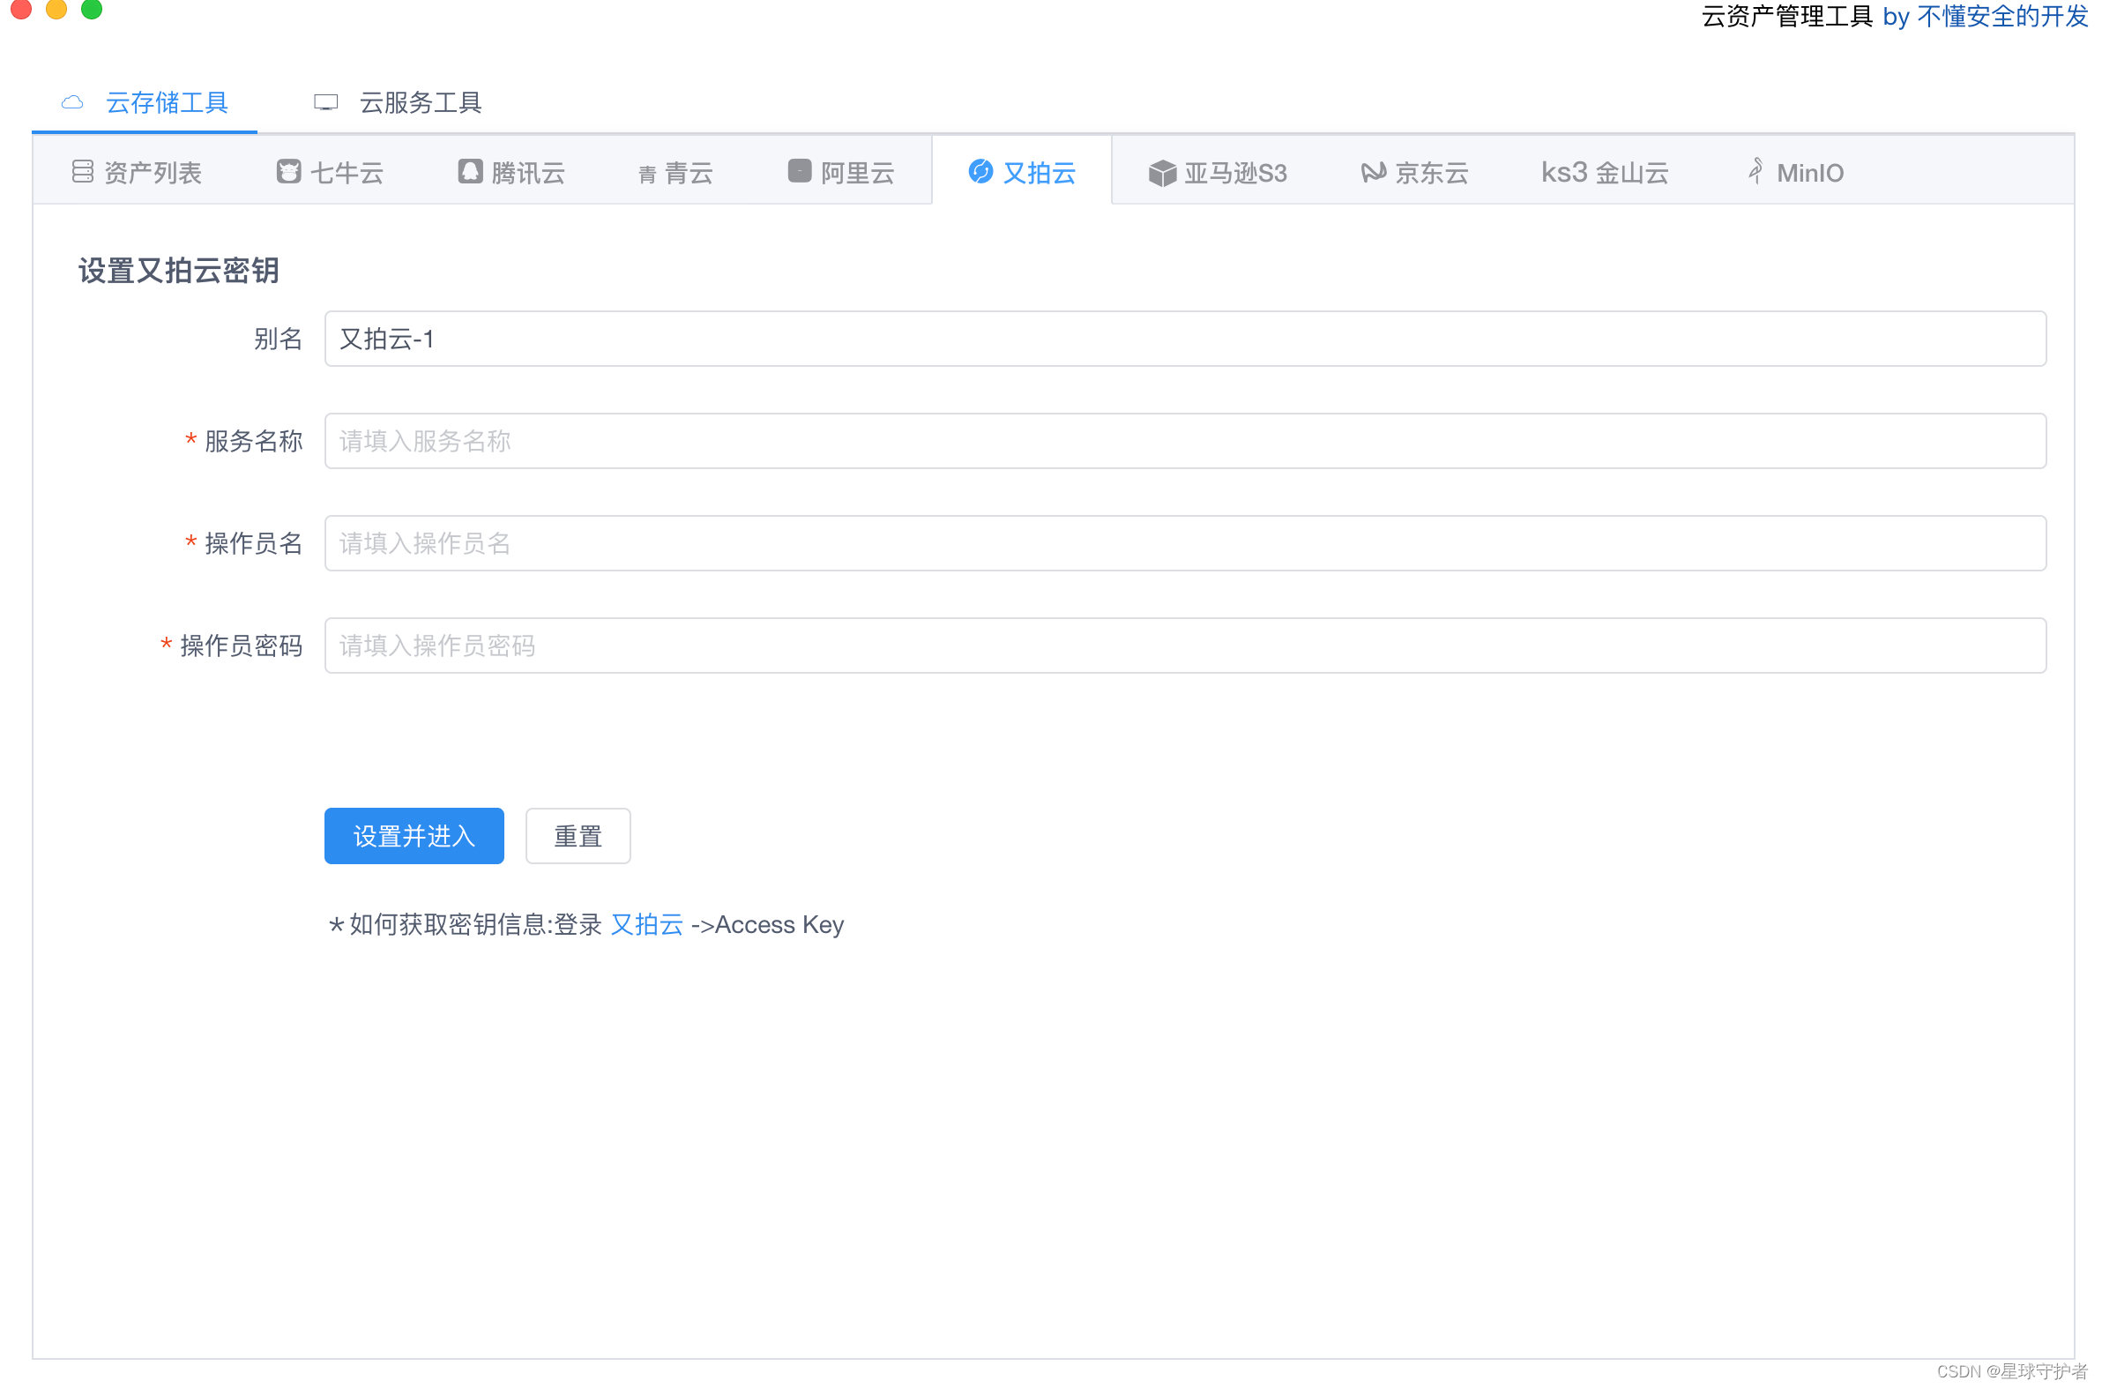Open the ks3 金山云 tab
2102x1388 pixels.
(x=1604, y=173)
